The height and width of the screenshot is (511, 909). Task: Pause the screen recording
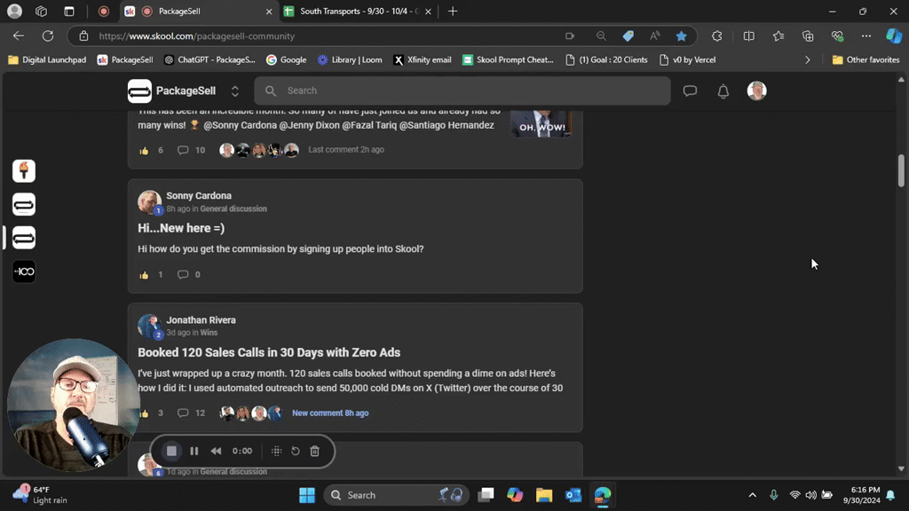[194, 451]
